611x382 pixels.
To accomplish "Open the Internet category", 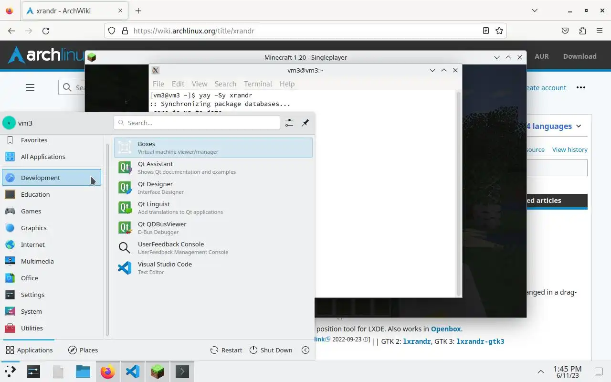I will (x=52, y=244).
